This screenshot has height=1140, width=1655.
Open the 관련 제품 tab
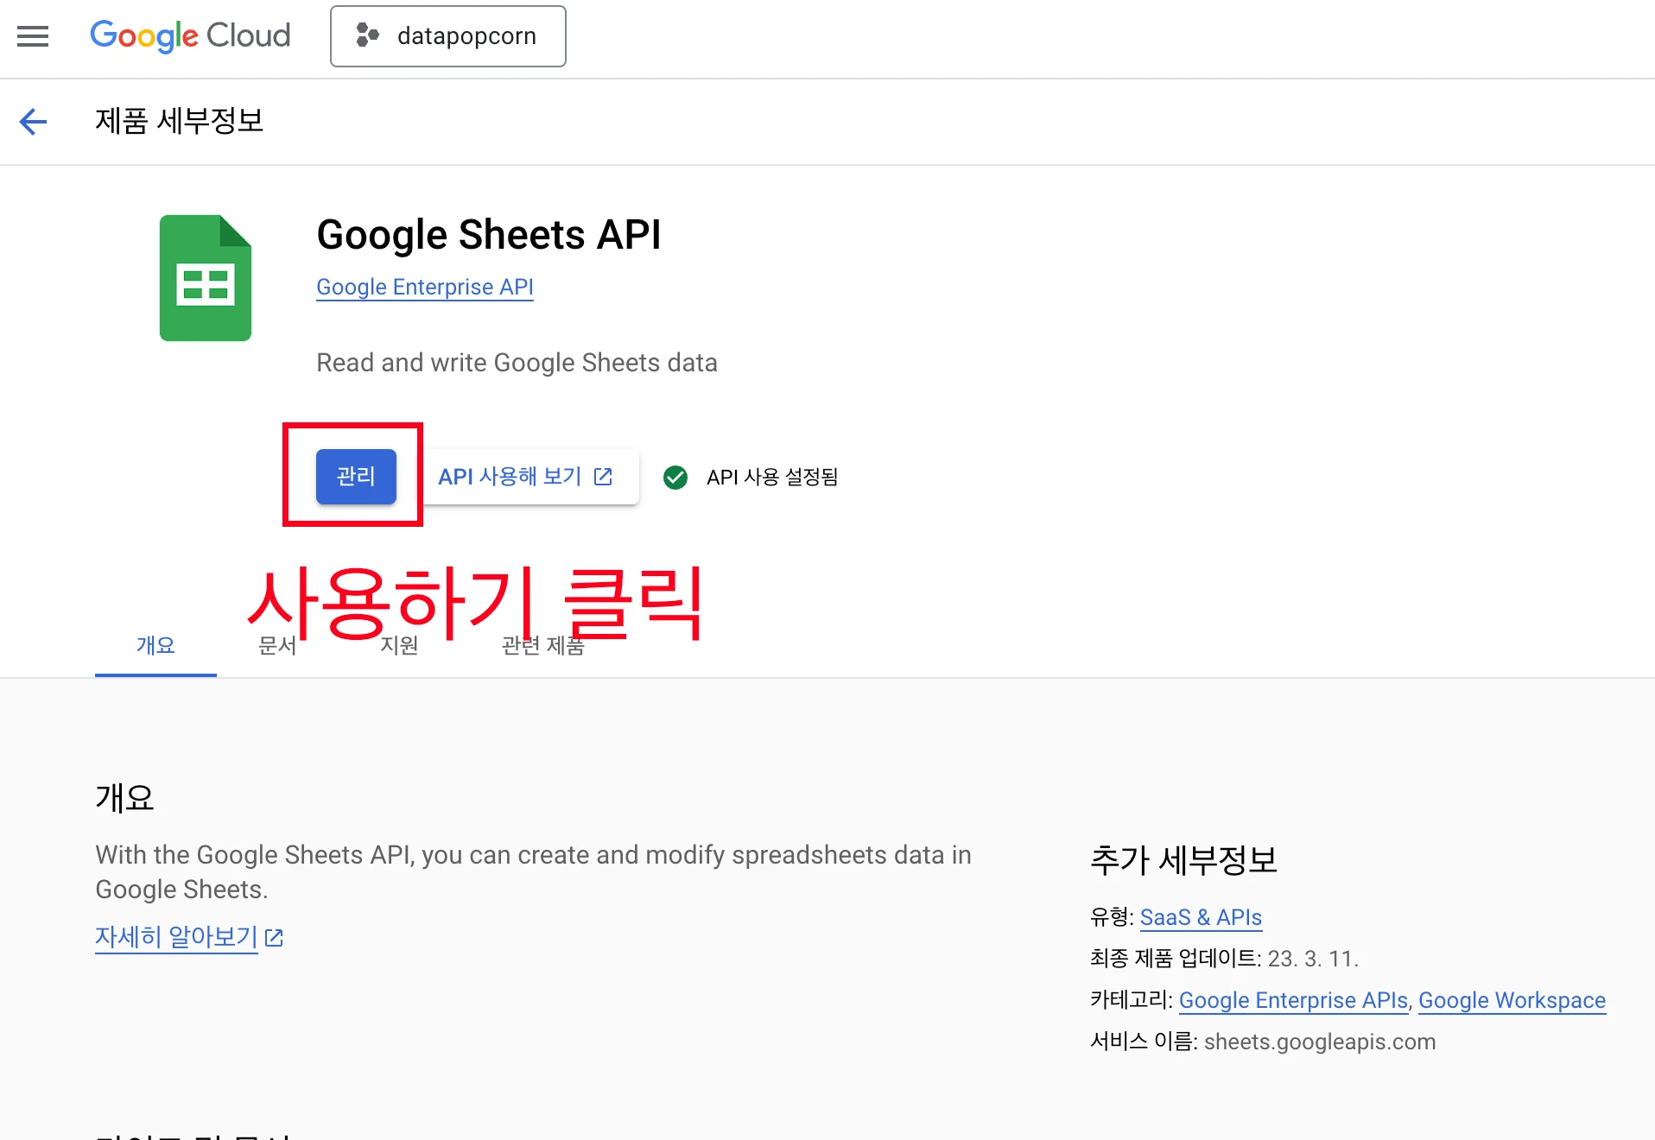click(543, 645)
